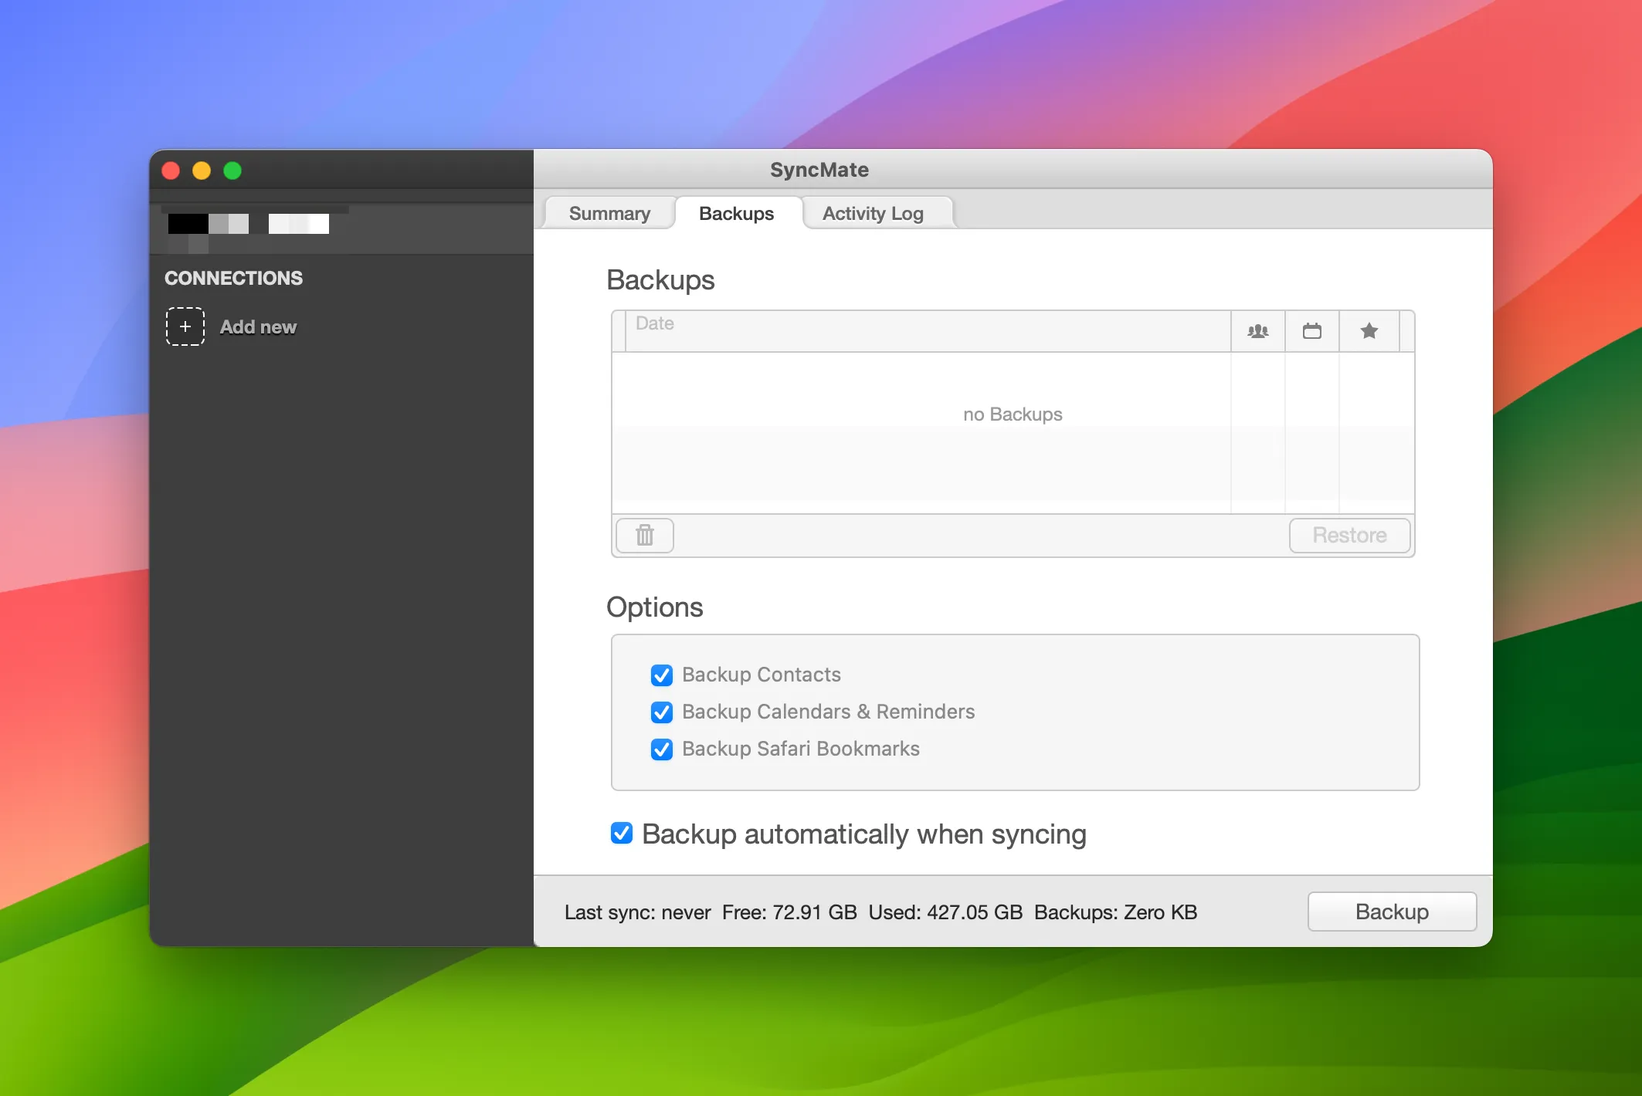The height and width of the screenshot is (1096, 1642).
Task: Click the Restore button
Action: [x=1349, y=535]
